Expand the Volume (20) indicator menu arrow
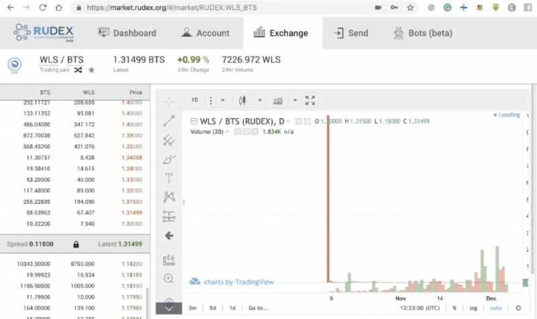Viewport: 537px width, 319px height. [x=227, y=132]
